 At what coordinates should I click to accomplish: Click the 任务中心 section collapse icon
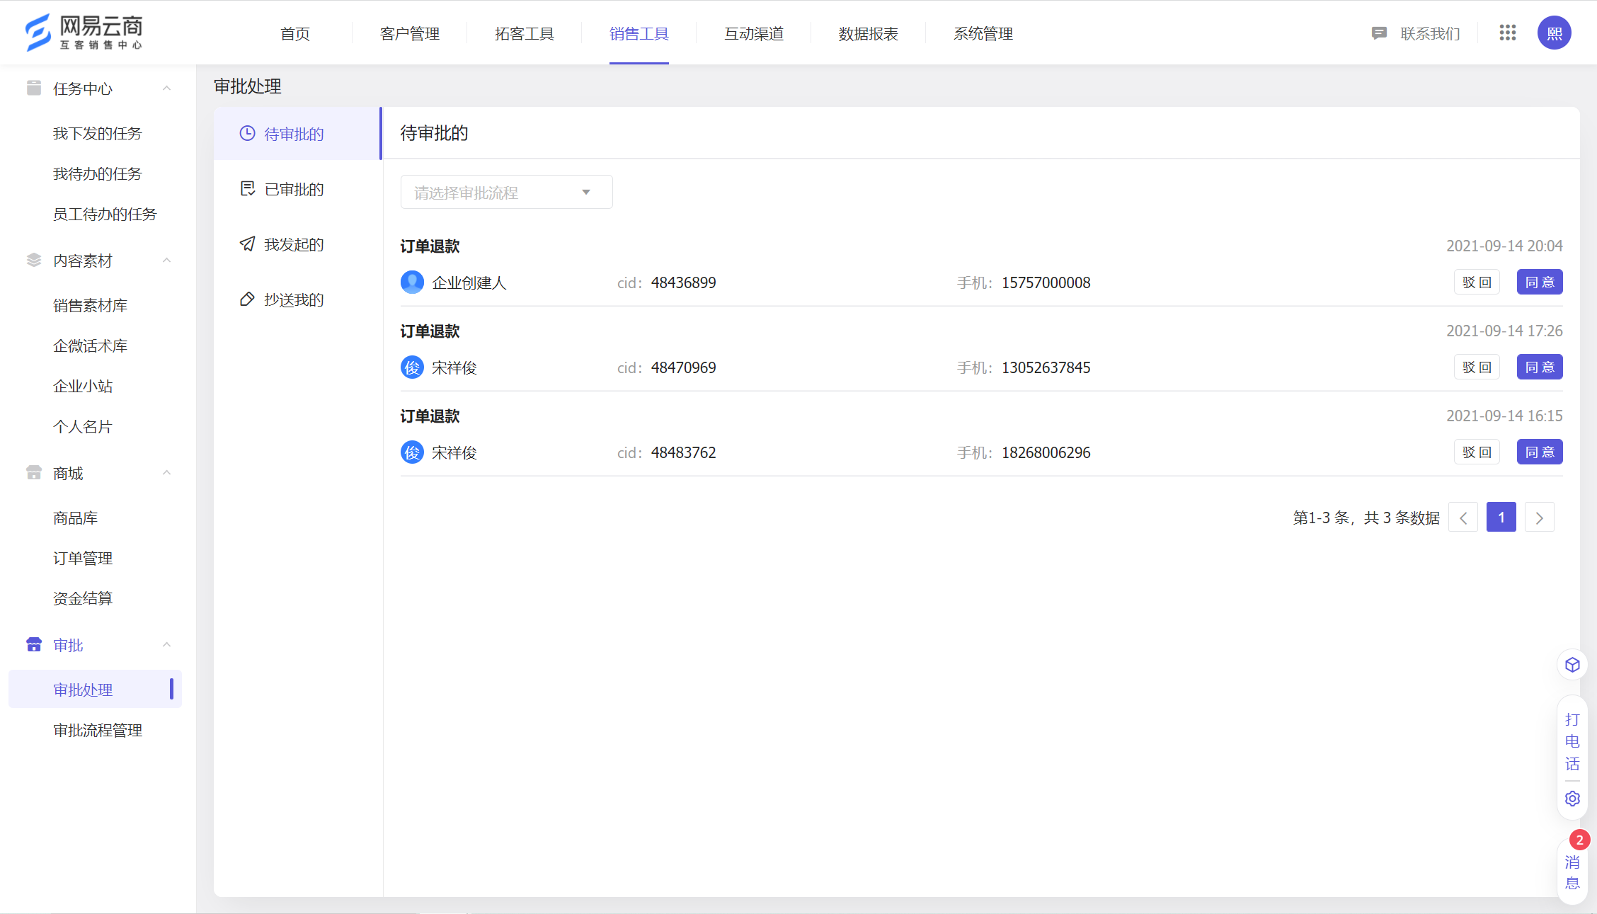pyautogui.click(x=166, y=88)
